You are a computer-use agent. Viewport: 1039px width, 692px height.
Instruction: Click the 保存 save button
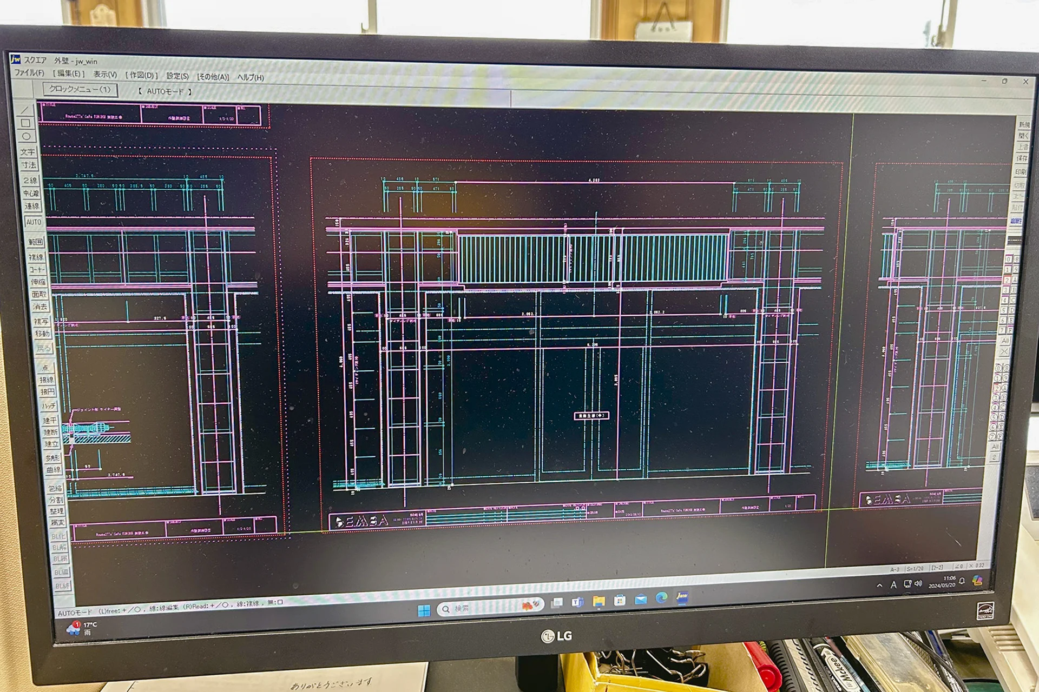(x=1022, y=158)
